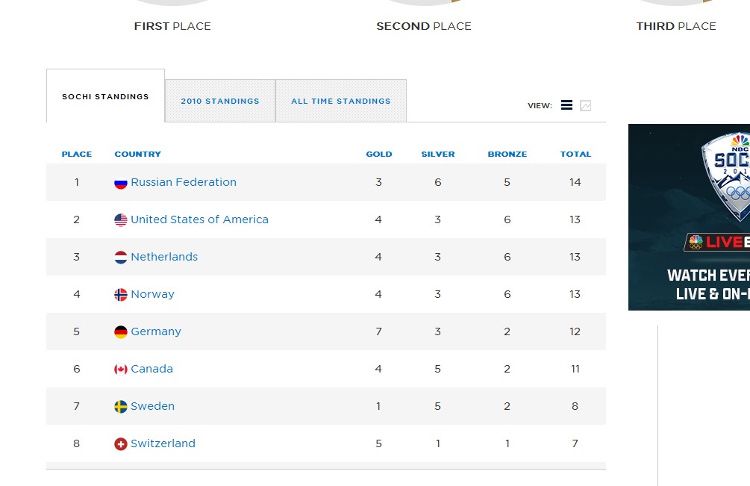Sort by the Gold column header
Image resolution: width=750 pixels, height=486 pixels.
tap(379, 154)
